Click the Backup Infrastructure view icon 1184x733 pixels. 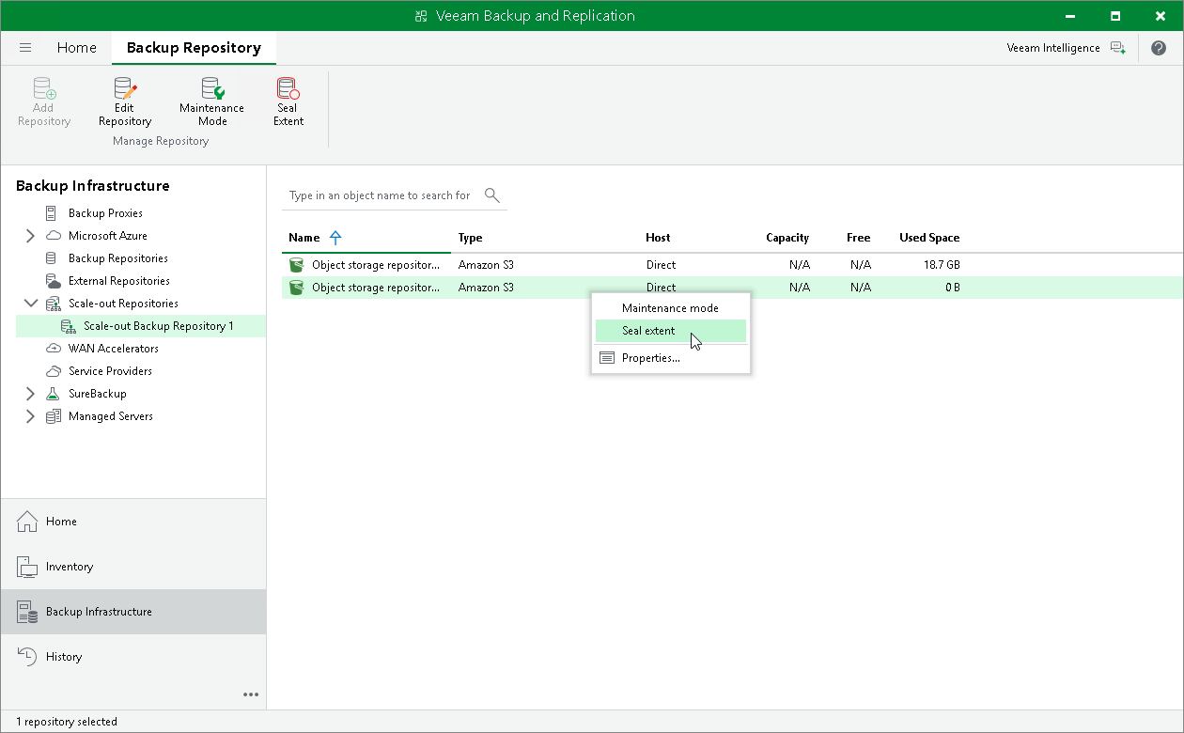[27, 612]
